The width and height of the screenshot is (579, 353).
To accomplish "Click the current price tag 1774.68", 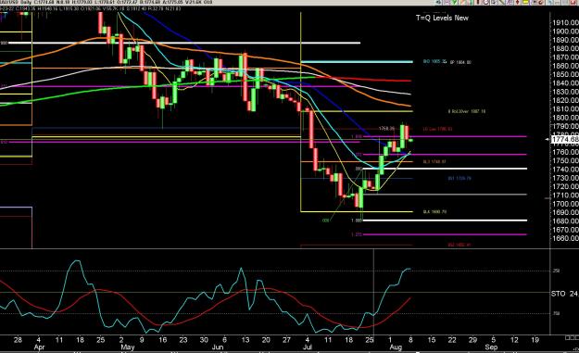I will 565,139.
